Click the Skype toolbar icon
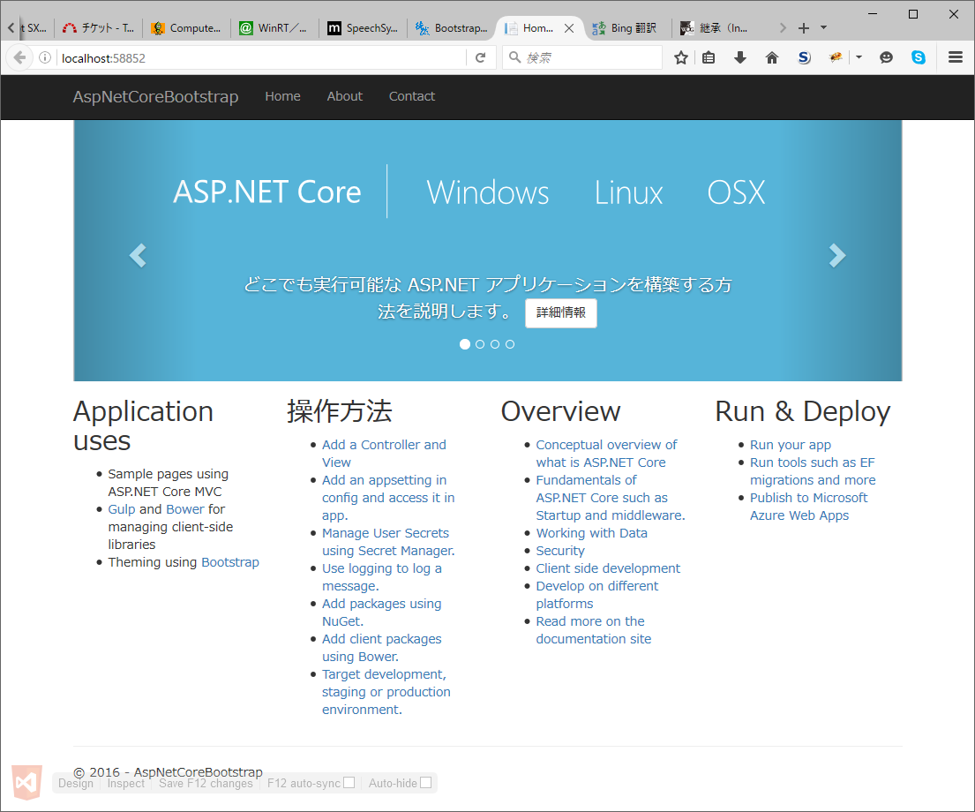Screen dimensions: 975x812 (x=919, y=58)
